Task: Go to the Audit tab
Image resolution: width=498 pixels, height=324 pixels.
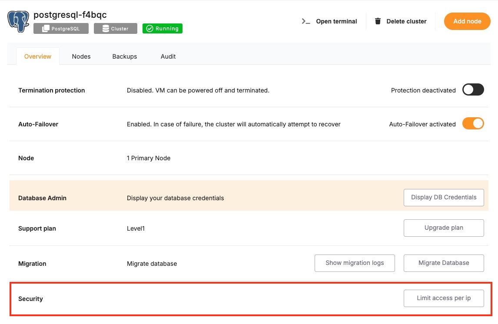Action: click(168, 56)
